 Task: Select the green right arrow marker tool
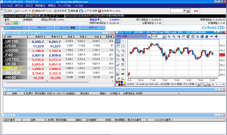123,74
